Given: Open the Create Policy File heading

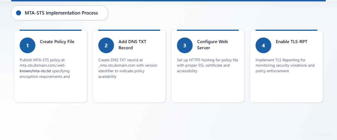Looking at the screenshot, I should click(57, 42).
